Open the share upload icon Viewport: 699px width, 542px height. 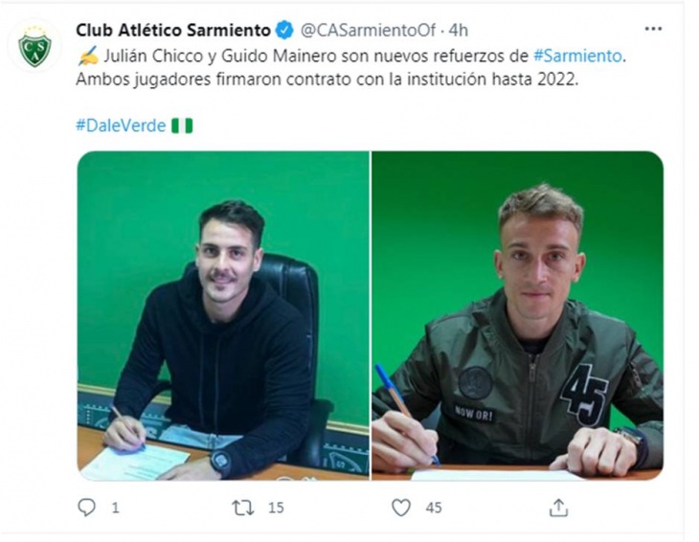[558, 508]
